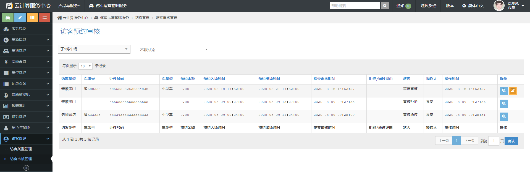Click the 财务管理 money icon

[6, 117]
